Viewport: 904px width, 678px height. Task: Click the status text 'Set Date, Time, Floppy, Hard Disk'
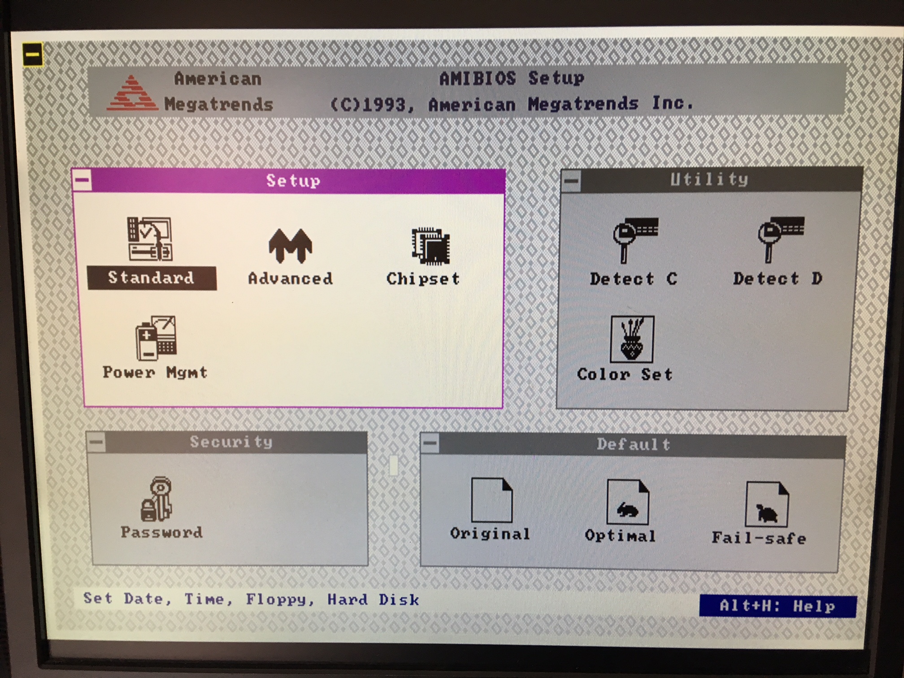[x=251, y=599]
